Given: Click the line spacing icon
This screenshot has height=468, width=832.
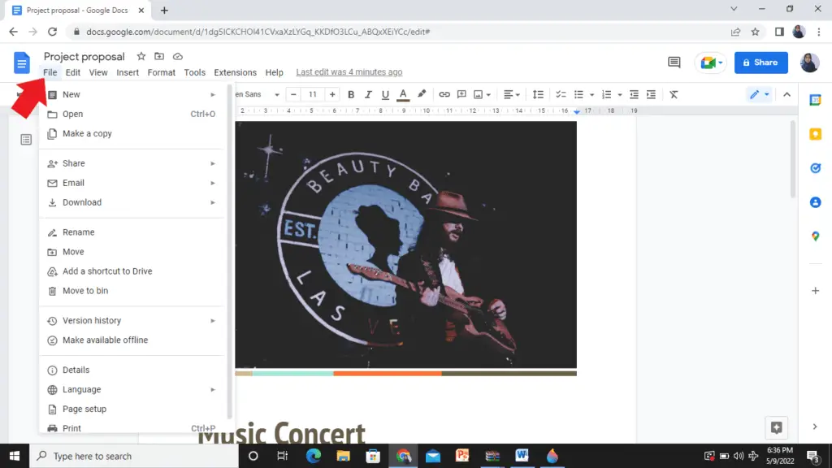Looking at the screenshot, I should 538,94.
